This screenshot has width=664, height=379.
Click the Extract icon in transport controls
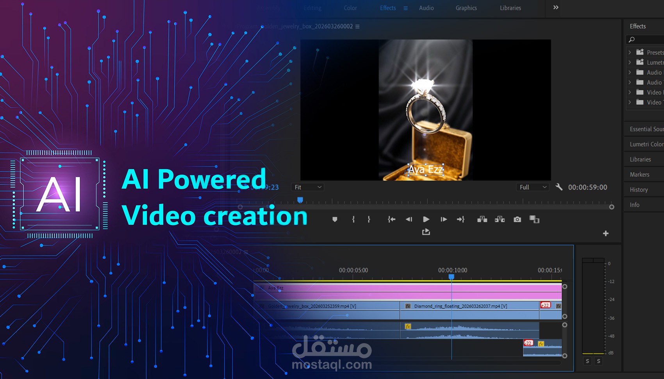(500, 219)
